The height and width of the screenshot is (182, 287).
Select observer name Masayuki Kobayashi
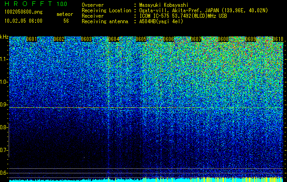click(164, 5)
